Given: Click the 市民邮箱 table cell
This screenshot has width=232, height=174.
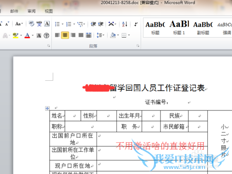Looking at the screenshot, I should (174, 127).
